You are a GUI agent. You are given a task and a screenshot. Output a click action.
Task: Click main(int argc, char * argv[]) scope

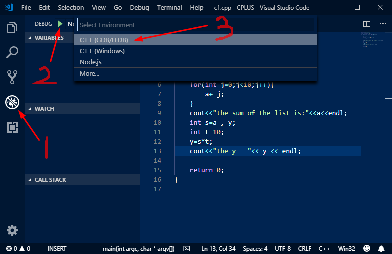click(x=139, y=249)
